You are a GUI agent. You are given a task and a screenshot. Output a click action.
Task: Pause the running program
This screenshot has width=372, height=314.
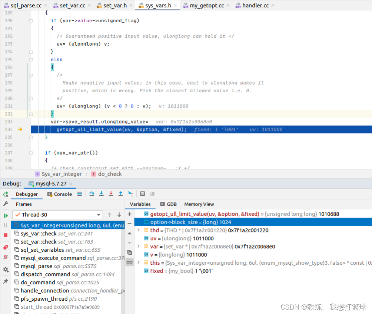tap(5, 225)
